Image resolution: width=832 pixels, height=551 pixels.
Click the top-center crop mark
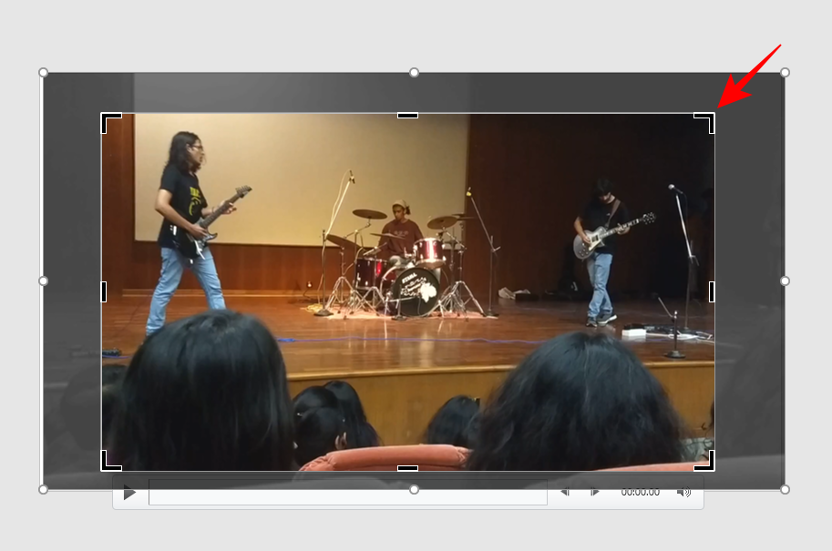click(407, 117)
